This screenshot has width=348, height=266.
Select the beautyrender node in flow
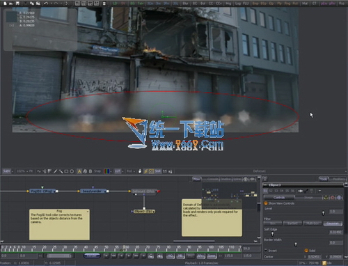click(93, 191)
